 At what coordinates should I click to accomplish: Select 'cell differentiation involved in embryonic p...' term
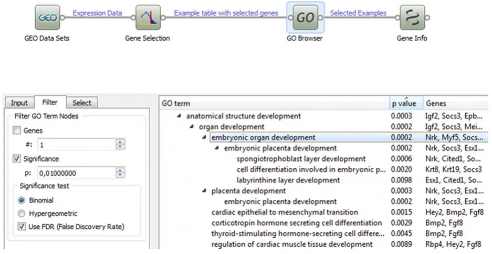311,169
